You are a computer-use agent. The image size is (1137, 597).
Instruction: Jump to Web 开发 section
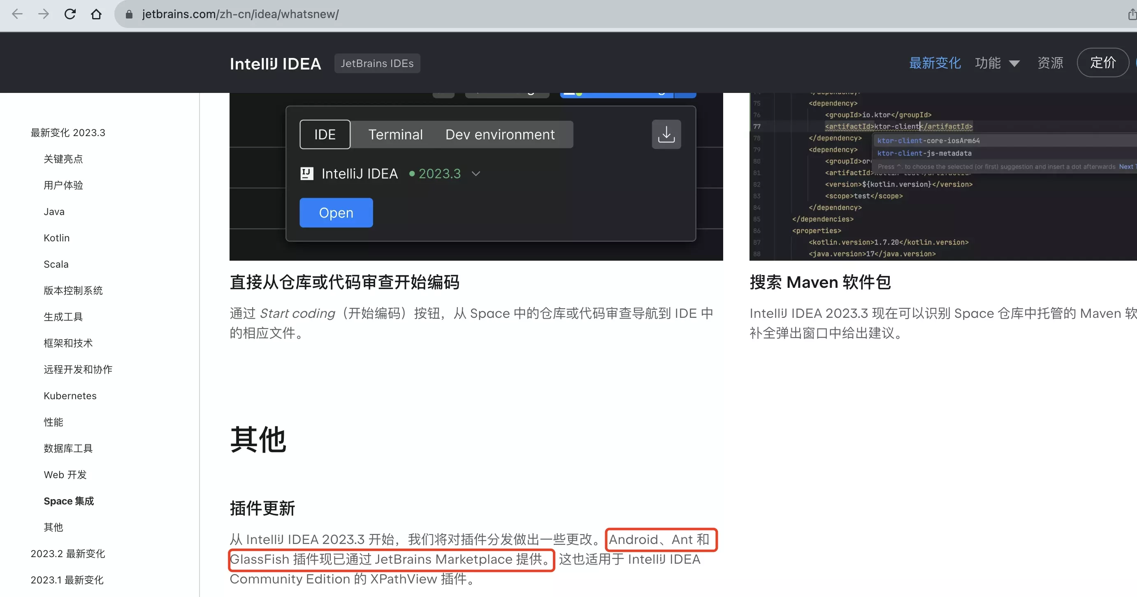(65, 475)
